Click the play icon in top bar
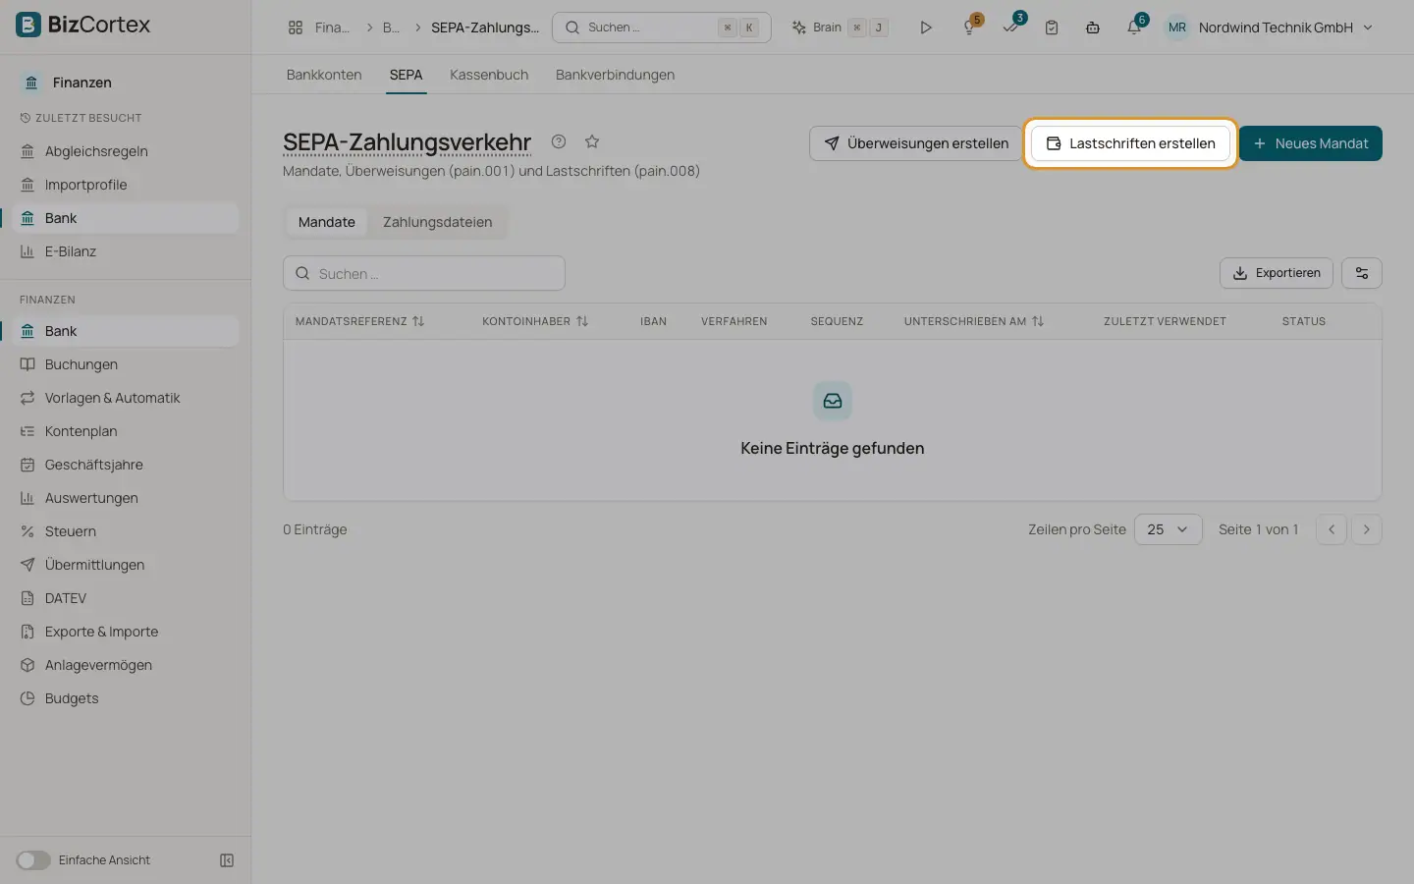Screen dimensions: 1414x884 [925, 28]
